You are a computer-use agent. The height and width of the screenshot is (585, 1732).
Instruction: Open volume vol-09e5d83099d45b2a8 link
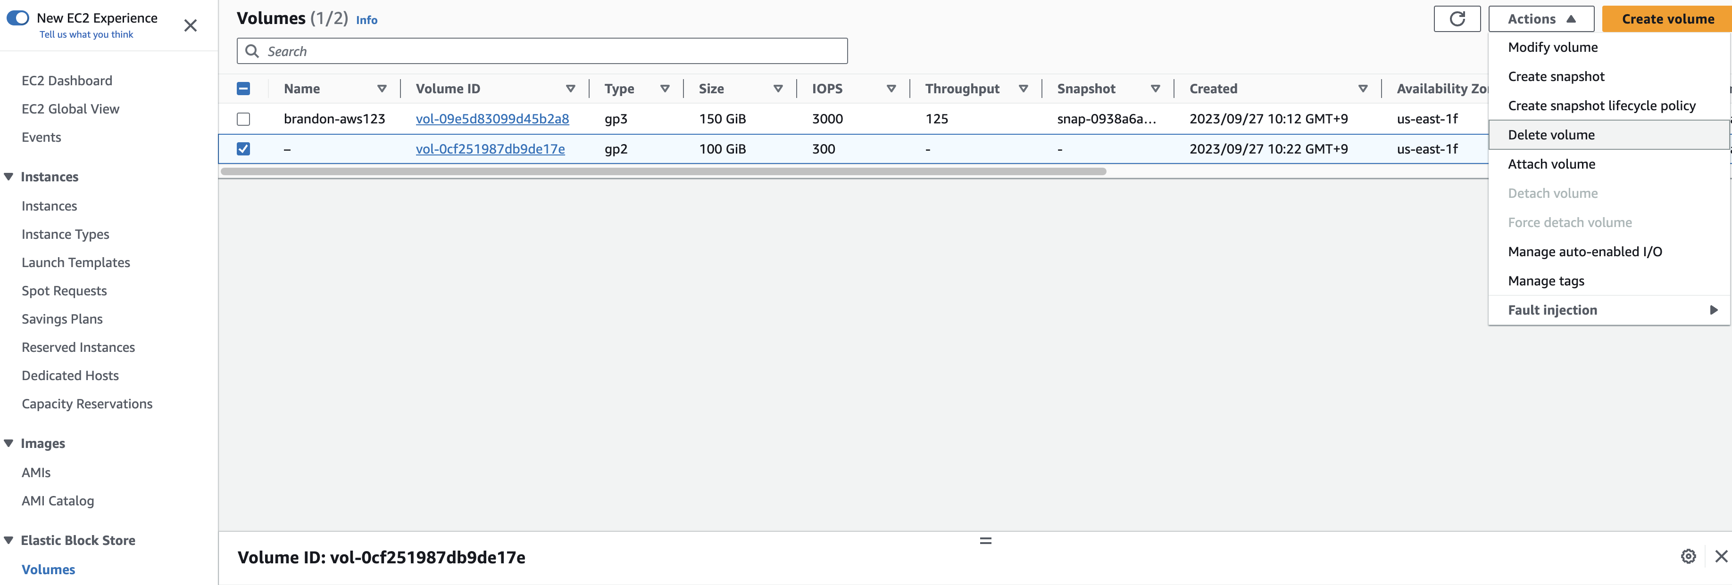tap(492, 119)
